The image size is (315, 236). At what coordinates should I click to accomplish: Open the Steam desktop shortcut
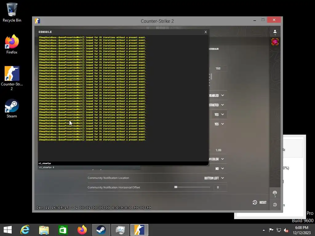(x=12, y=108)
